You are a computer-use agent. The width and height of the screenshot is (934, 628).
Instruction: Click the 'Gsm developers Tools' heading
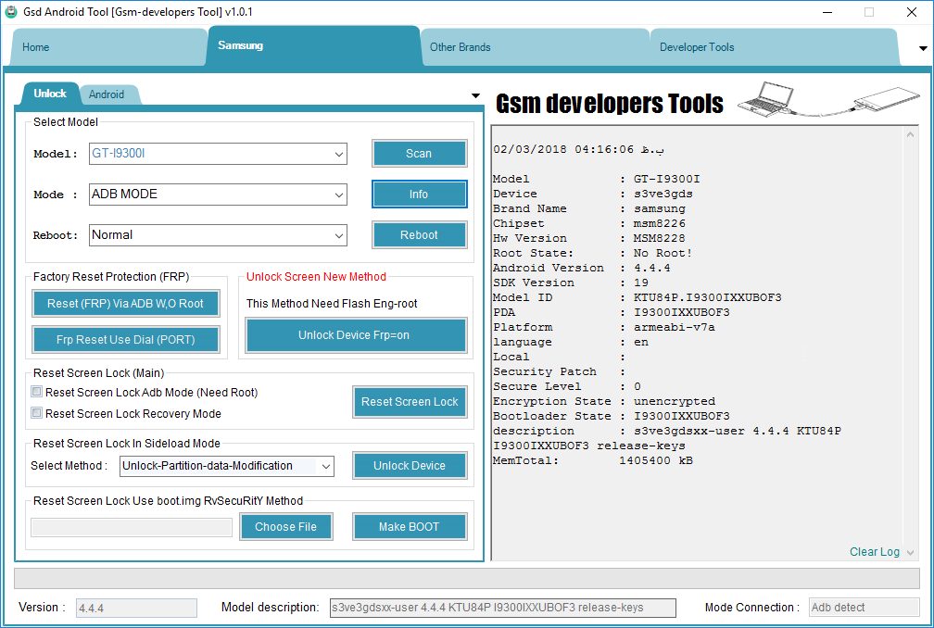point(610,104)
